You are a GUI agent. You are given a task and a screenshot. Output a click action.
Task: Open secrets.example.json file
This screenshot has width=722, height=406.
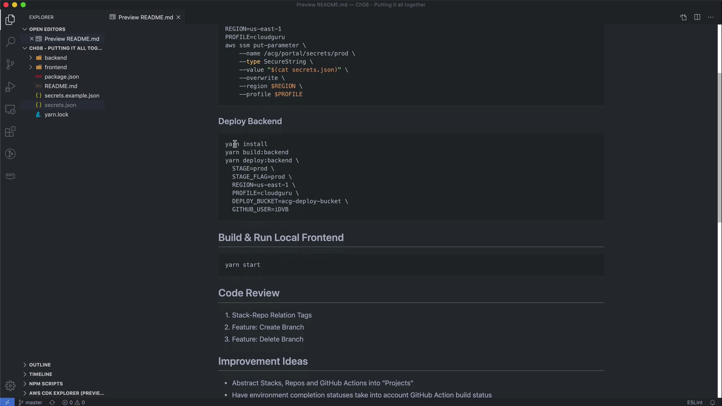click(72, 95)
